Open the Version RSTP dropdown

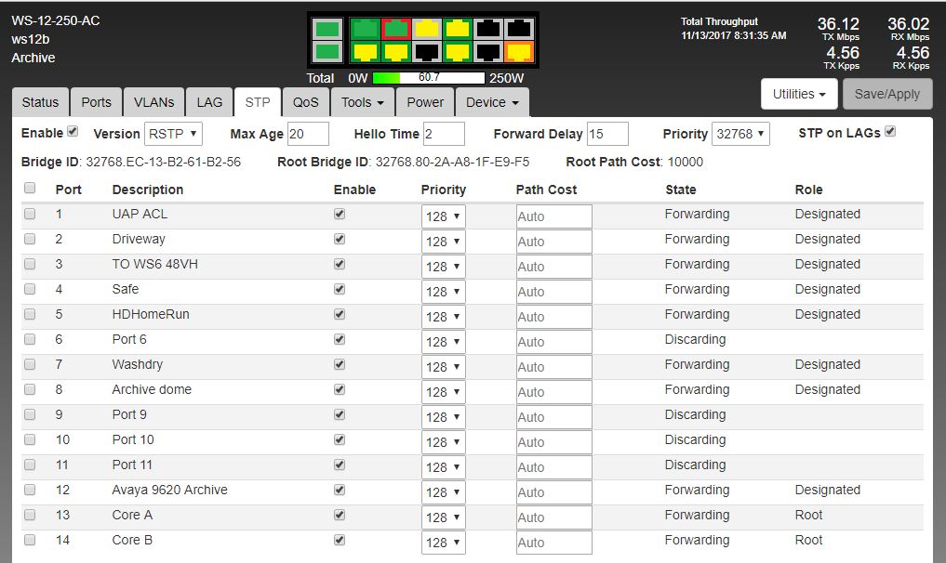point(173,134)
